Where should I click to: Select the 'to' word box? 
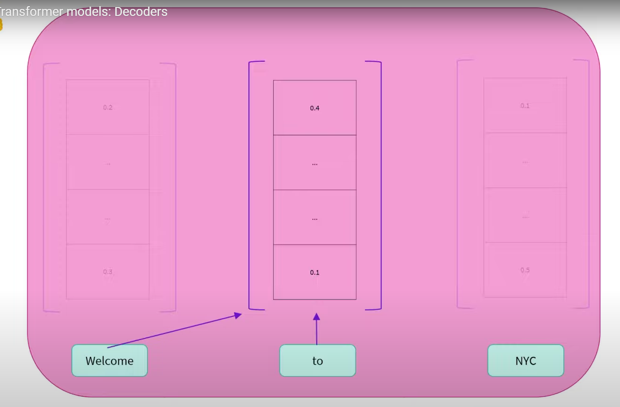click(x=317, y=361)
